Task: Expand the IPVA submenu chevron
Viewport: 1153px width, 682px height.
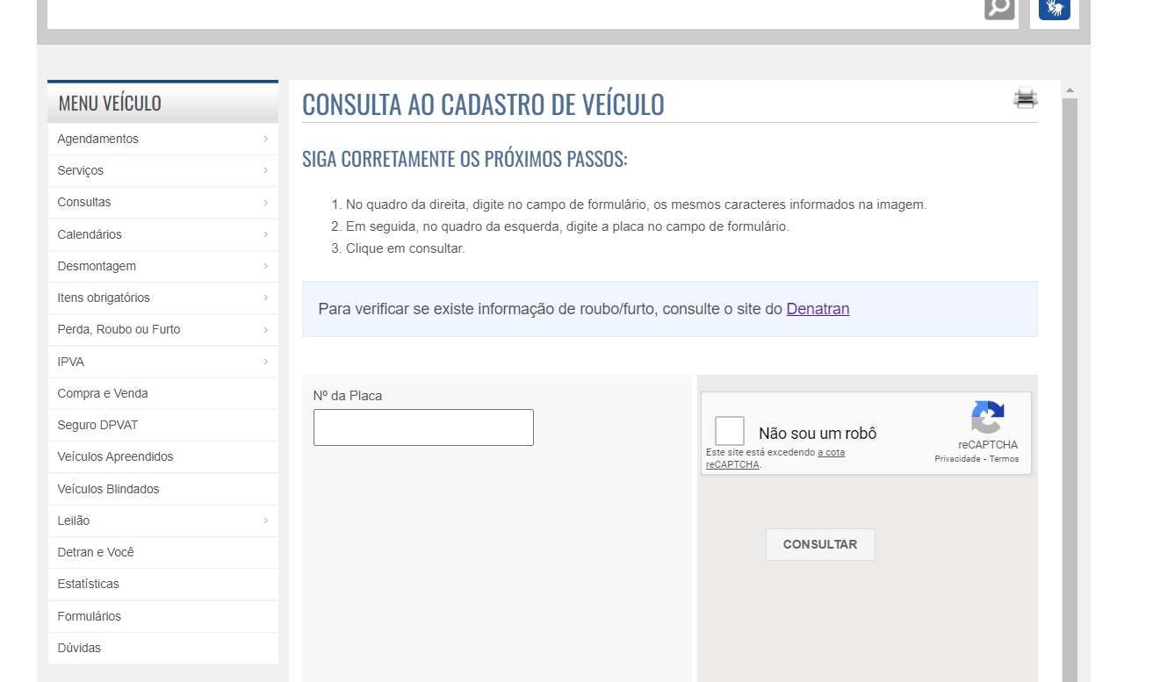Action: pos(265,362)
